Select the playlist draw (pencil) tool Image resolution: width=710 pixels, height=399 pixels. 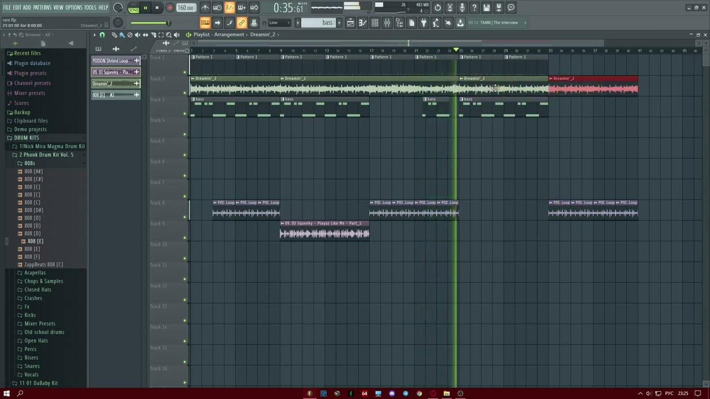115,35
